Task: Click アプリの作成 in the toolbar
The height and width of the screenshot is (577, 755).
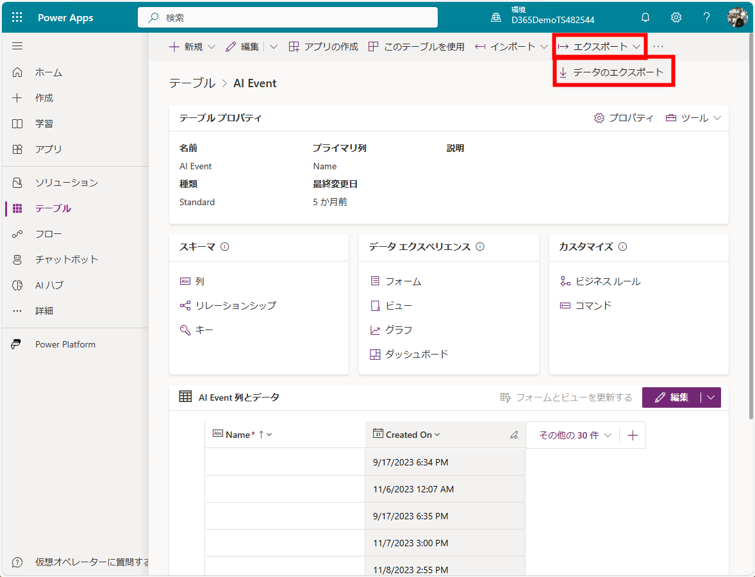Action: coord(323,47)
